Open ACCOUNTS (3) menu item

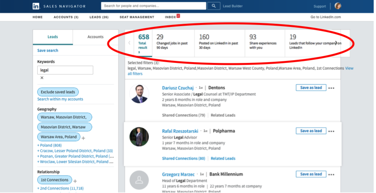(x=66, y=17)
